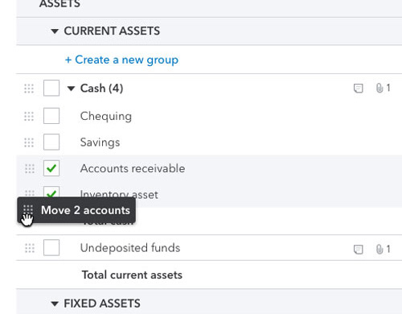
Task: Collapse the Fixed Assets section
Action: pyautogui.click(x=55, y=304)
